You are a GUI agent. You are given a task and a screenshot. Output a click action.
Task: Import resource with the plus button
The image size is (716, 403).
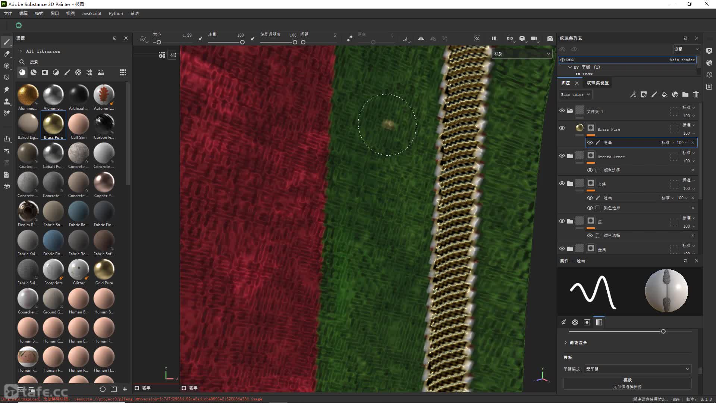(125, 389)
